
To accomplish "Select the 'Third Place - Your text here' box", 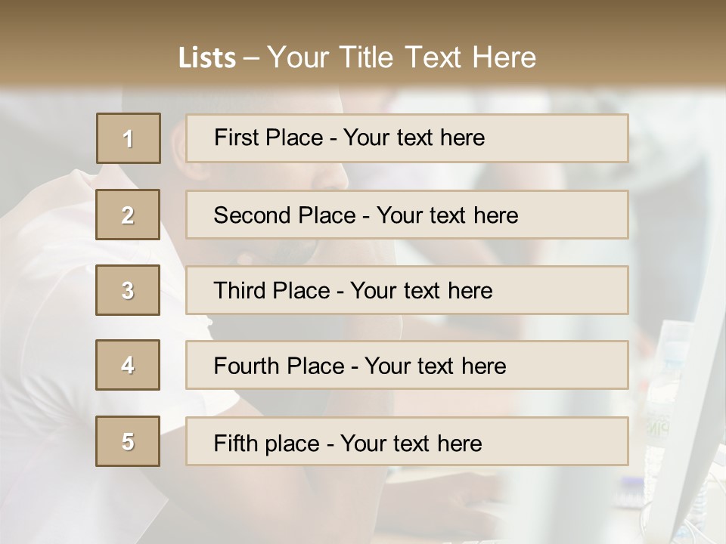I will (407, 290).
